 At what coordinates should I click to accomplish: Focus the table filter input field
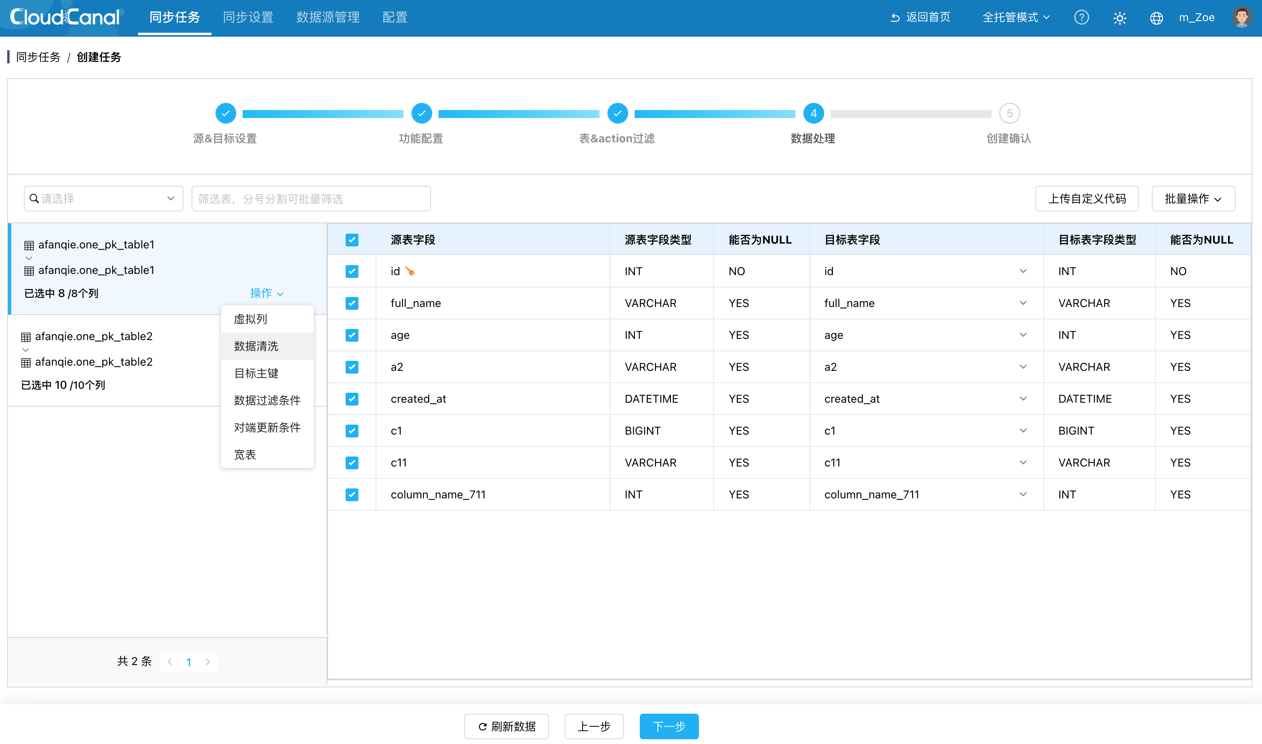(311, 199)
